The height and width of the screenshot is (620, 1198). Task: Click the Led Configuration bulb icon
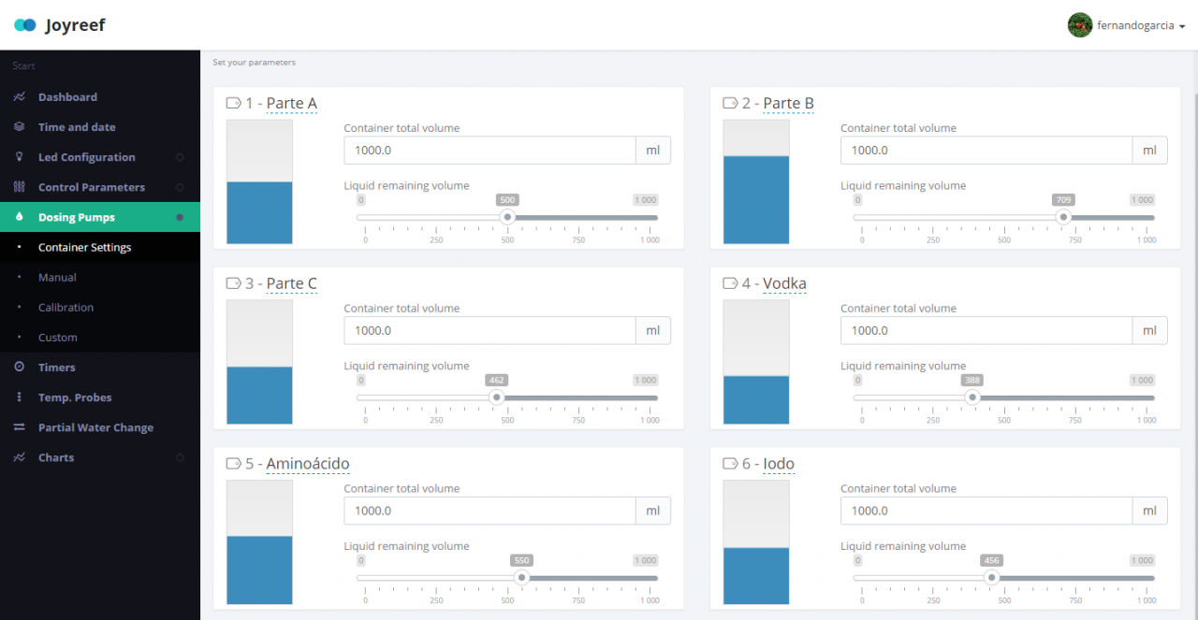[20, 157]
